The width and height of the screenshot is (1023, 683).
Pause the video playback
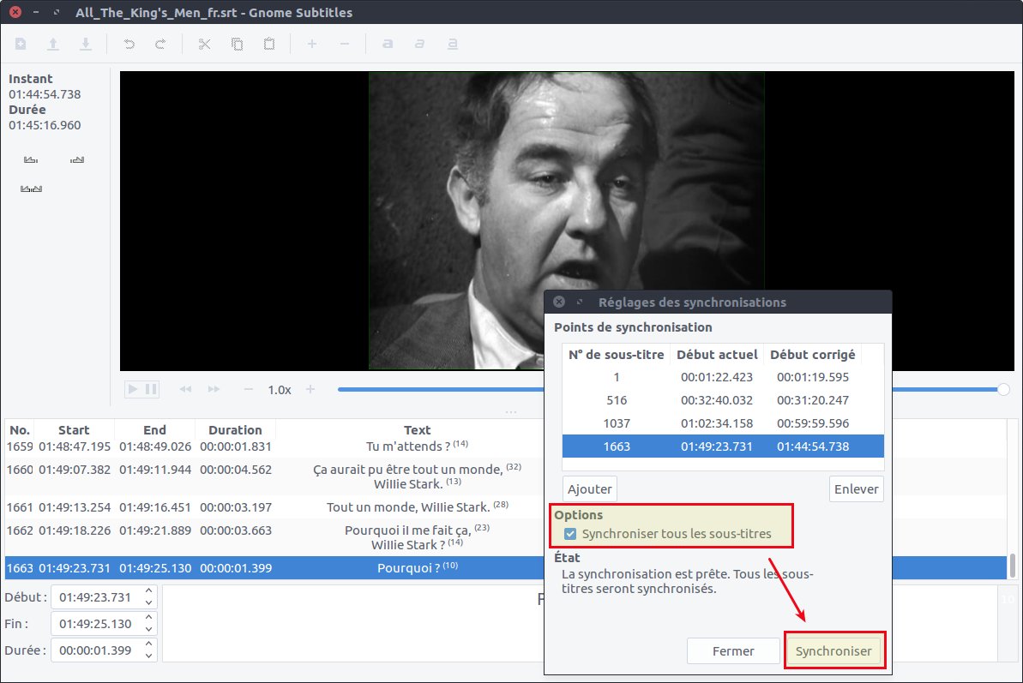(x=152, y=389)
